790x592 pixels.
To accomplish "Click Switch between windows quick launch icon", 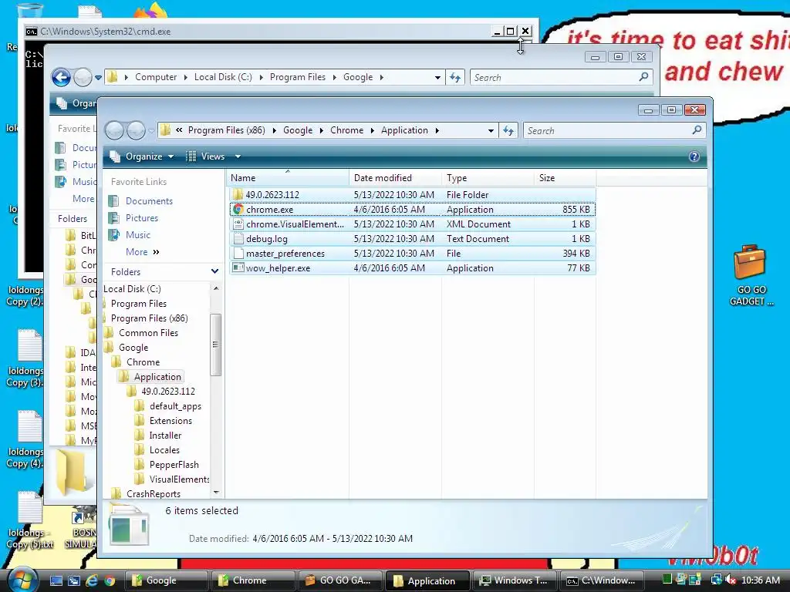I will pos(74,580).
